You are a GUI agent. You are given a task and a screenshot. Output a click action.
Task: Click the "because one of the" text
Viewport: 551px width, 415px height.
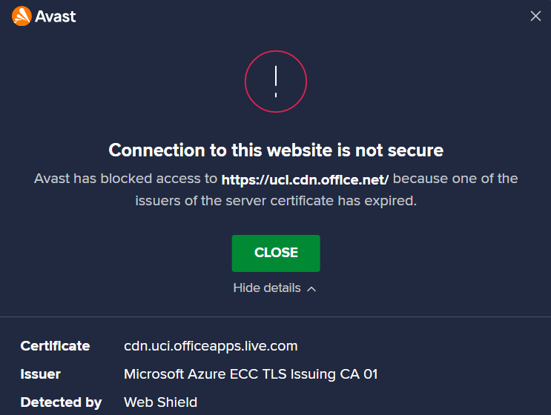[455, 179]
